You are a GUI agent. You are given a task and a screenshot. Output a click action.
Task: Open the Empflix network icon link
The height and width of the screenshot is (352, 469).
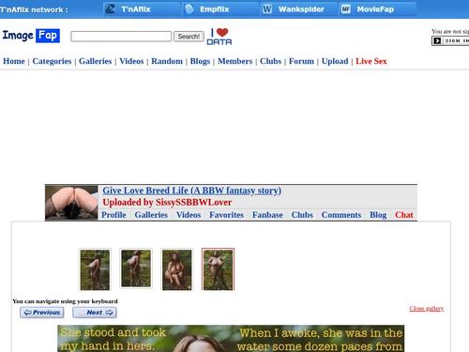coord(189,9)
